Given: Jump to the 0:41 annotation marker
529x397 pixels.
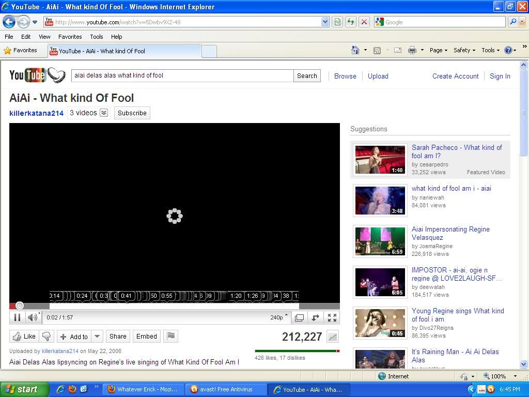Looking at the screenshot, I should [126, 296].
